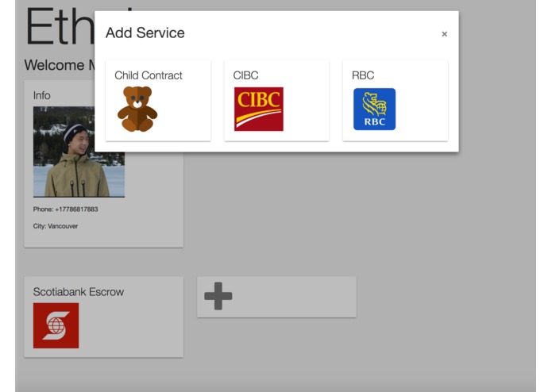Screen dimensions: 552x392
Task: Click the City: Vancouver text
Action: (x=56, y=226)
